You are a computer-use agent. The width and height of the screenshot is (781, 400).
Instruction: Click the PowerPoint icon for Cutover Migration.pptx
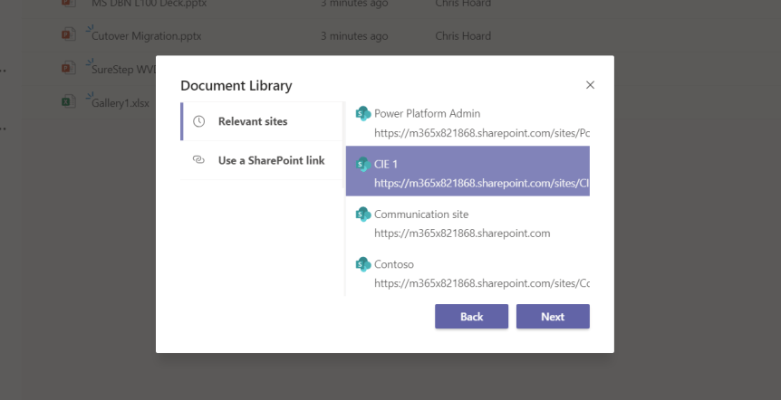point(68,35)
